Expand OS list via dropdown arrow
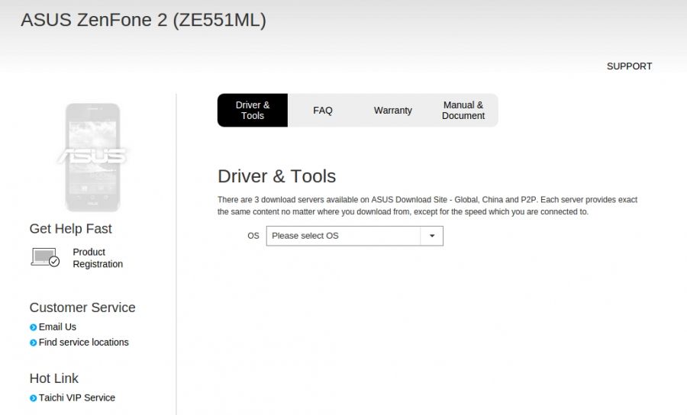Viewport: 687px width, 415px height. pos(431,236)
